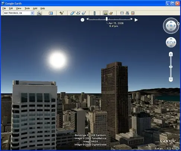Toggle the sidebar panel icon
This screenshot has width=181, height=151.
(x=51, y=13)
